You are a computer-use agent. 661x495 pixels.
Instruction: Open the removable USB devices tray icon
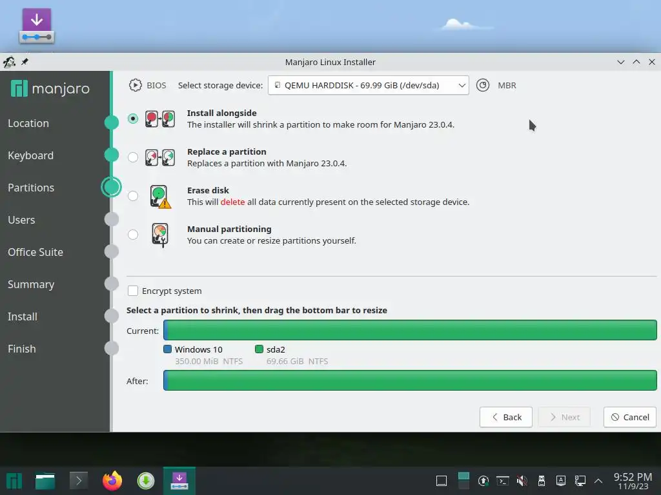click(542, 481)
